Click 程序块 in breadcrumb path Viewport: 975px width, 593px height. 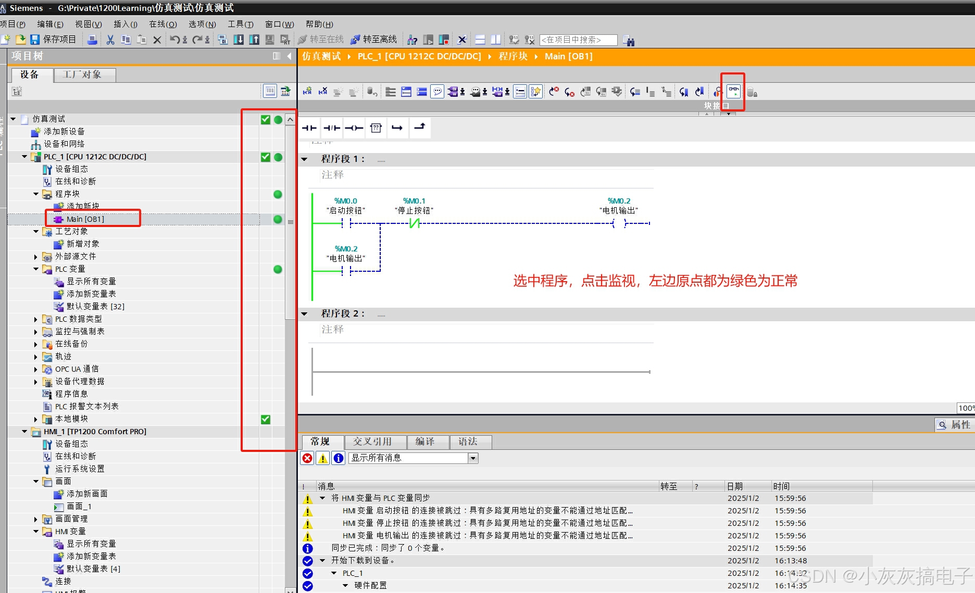pos(513,56)
